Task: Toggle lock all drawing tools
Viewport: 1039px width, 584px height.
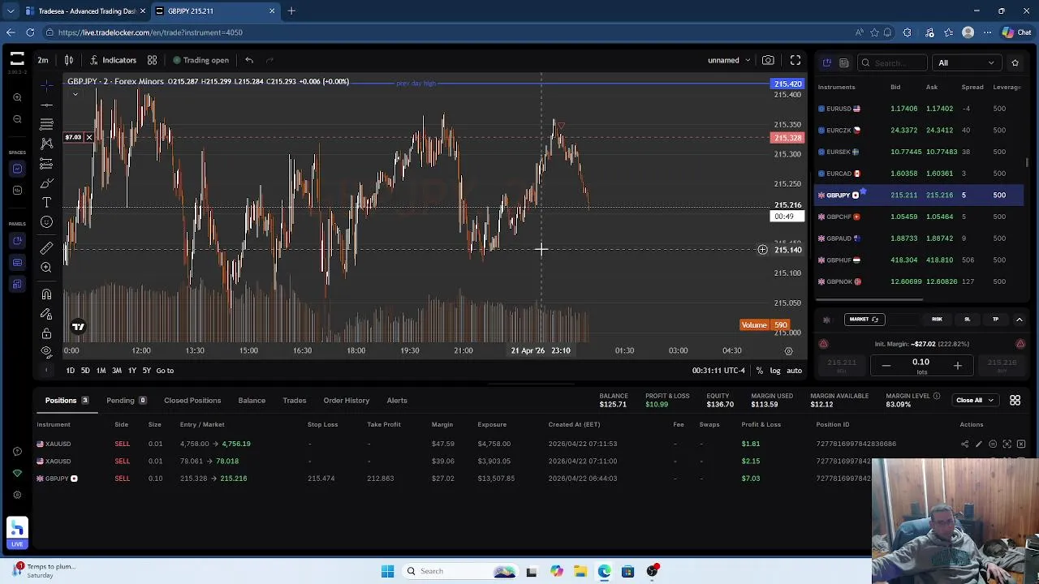Action: pyautogui.click(x=46, y=333)
